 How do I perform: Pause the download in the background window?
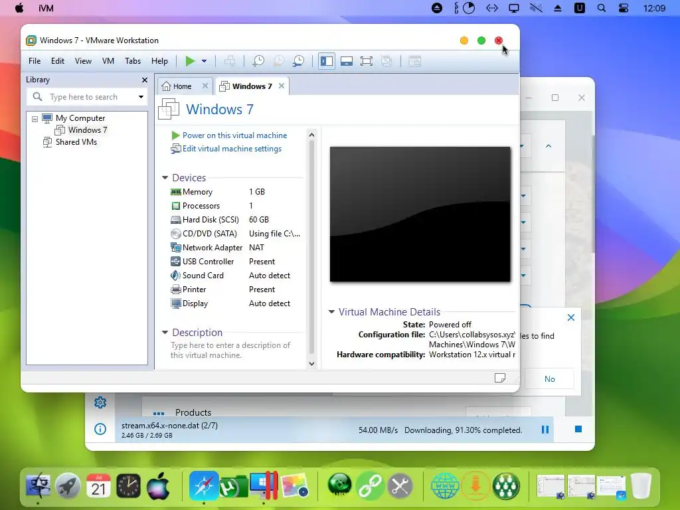545,430
